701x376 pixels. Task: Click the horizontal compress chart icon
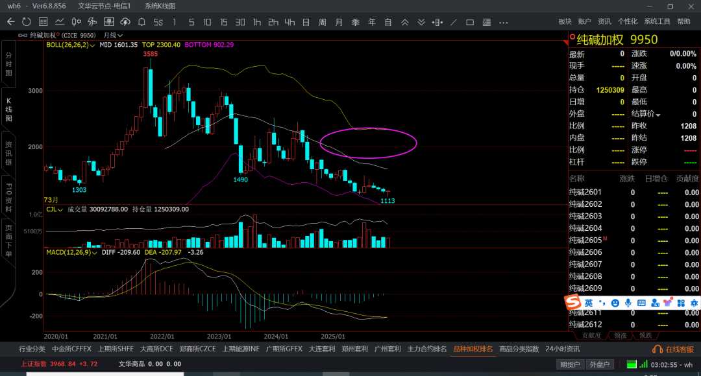[437, 22]
